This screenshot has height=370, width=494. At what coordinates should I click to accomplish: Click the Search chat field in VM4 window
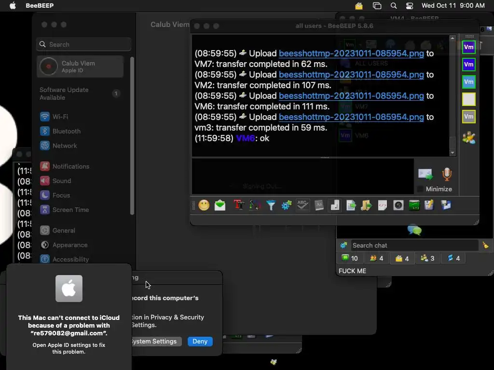(414, 245)
